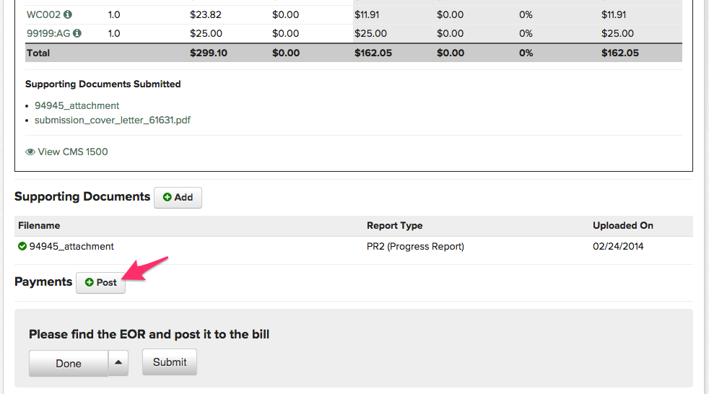Click the Uploaded On column header

[622, 225]
